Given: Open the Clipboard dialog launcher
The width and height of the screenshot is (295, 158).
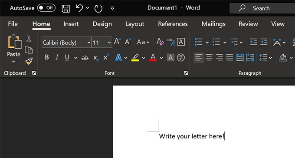Looking at the screenshot, I should coord(34,73).
